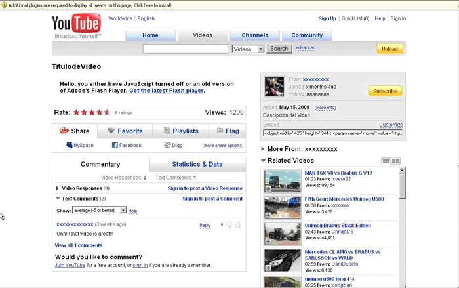
Task: Add MAN TGX V8 video to QuickList
Action: [x=268, y=189]
